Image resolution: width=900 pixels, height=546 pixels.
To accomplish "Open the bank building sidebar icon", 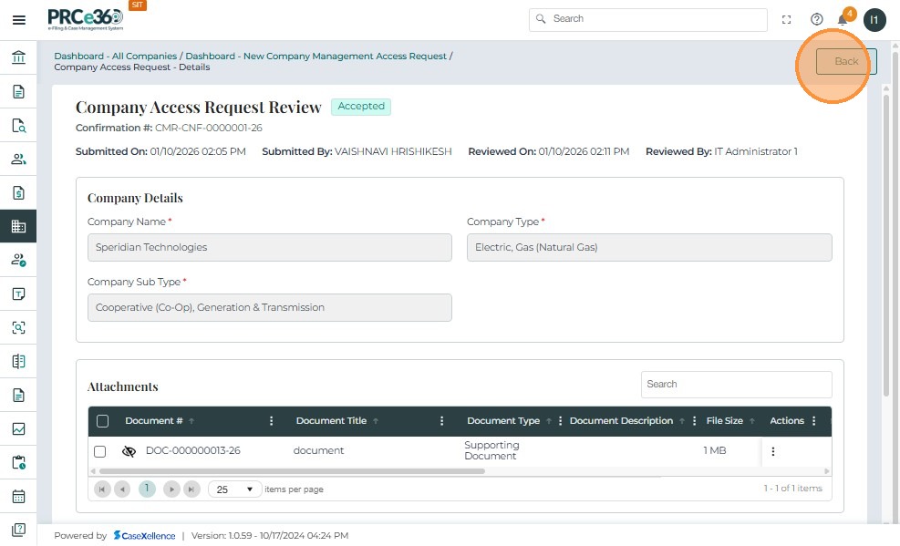I will pyautogui.click(x=18, y=57).
